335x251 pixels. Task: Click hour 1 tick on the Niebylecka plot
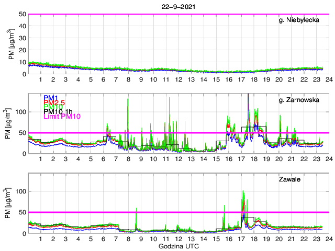(40, 79)
